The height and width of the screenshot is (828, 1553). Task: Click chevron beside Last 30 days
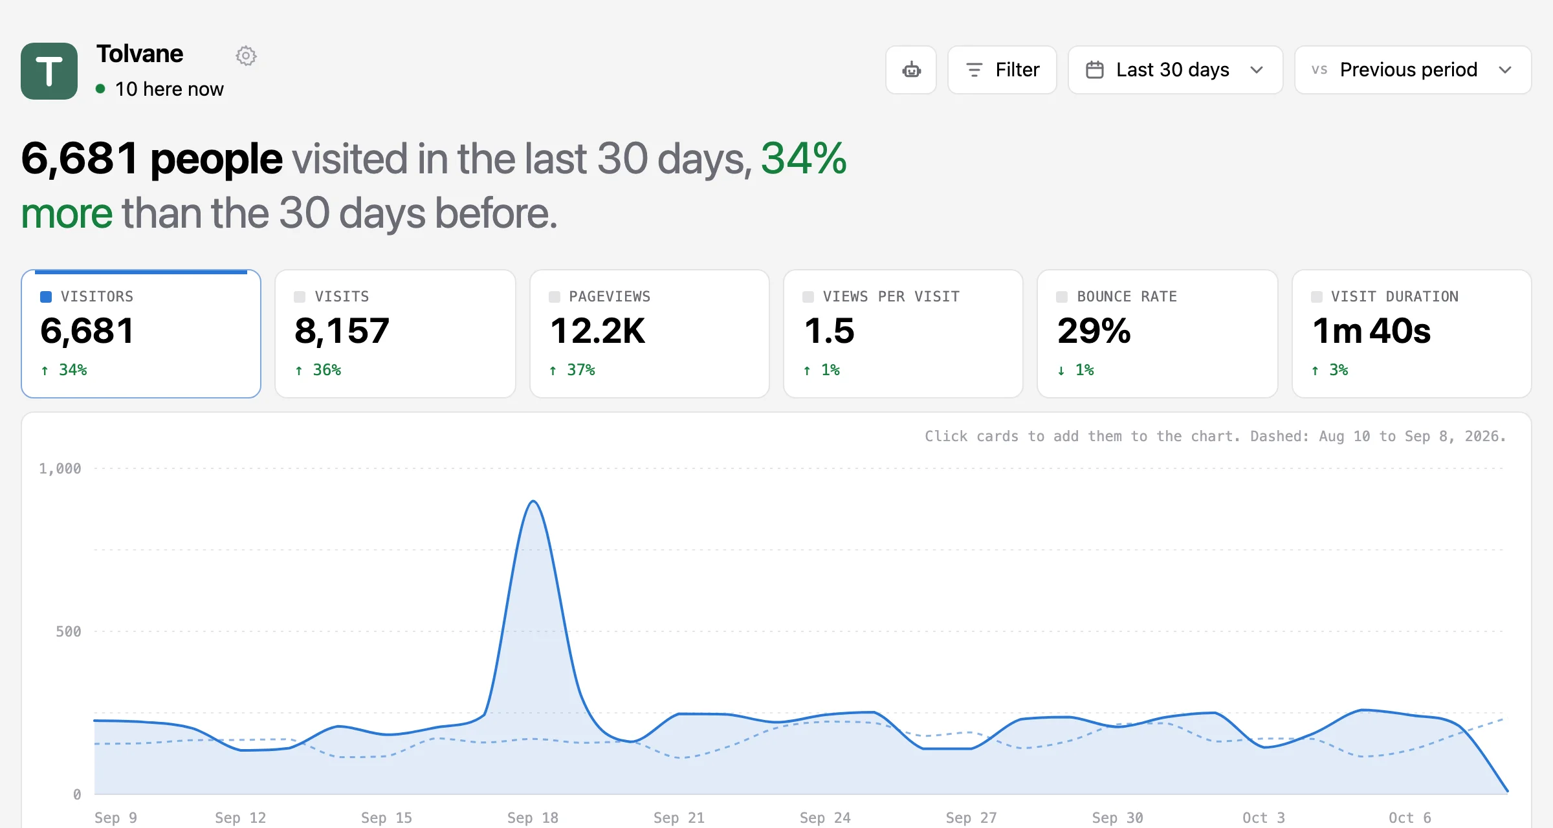[x=1257, y=70]
